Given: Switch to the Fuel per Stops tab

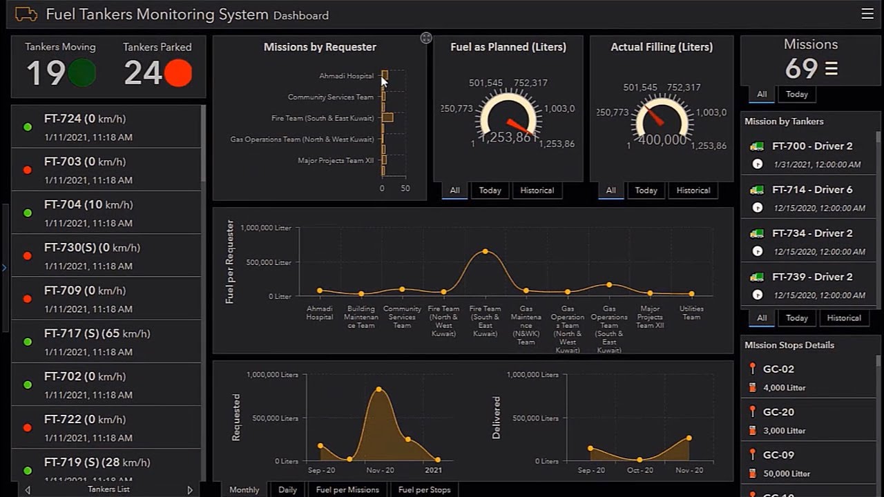Looking at the screenshot, I should coord(425,489).
